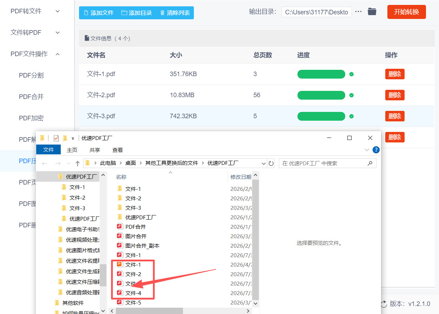This screenshot has height=314, width=439.
Task: Delete the 文件-1.pdf row
Action: point(395,74)
